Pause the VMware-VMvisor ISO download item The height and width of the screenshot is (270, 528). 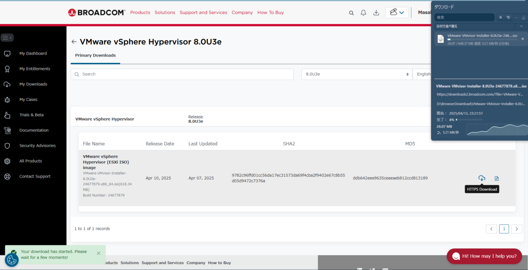[x=523, y=39]
